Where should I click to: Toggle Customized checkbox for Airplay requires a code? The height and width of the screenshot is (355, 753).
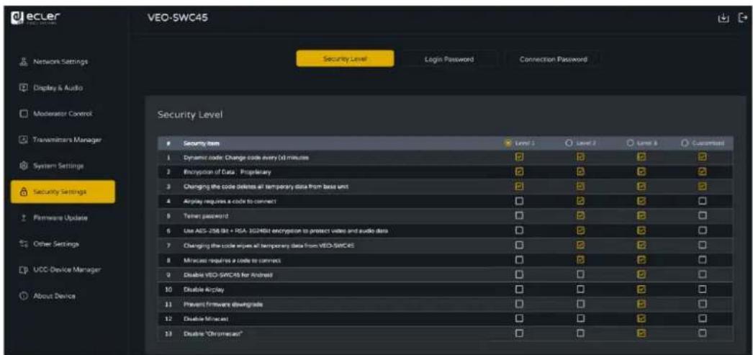[x=703, y=200]
